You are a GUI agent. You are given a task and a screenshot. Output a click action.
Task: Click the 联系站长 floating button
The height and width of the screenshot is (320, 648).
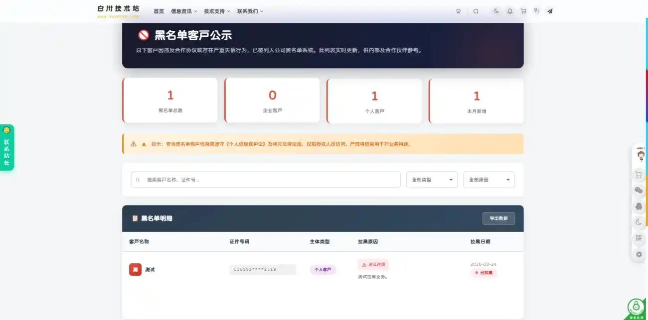click(7, 148)
